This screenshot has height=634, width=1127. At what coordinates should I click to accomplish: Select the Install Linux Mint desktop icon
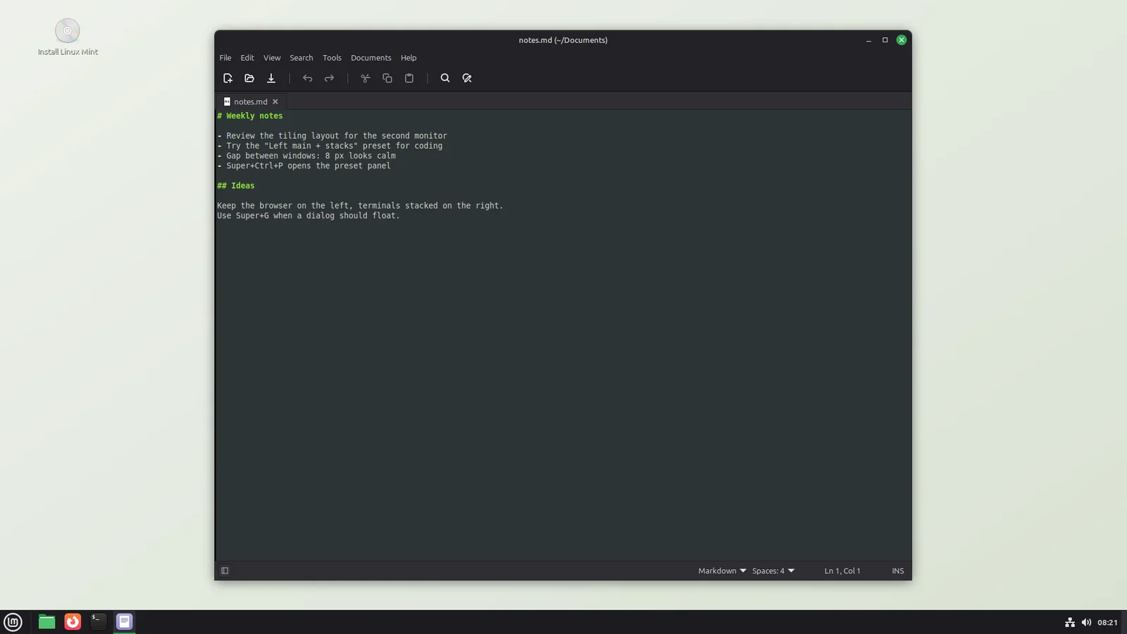pos(68,37)
